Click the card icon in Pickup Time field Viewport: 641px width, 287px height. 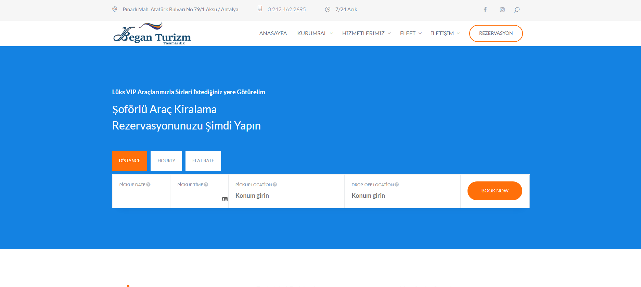(x=225, y=199)
